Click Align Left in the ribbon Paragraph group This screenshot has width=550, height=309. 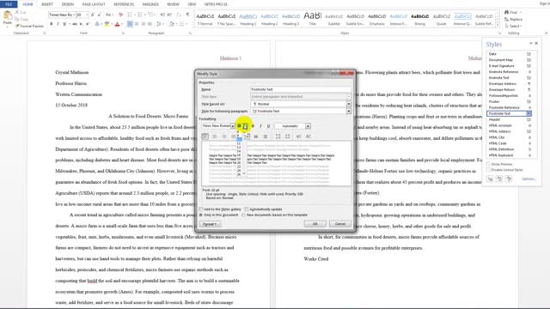point(130,24)
